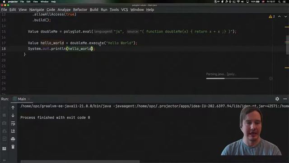Hide the Run tool window

pyautogui.click(x=285, y=99)
